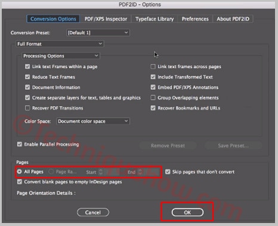
Task: Open the Processing Options dropdown
Action: click(x=61, y=56)
